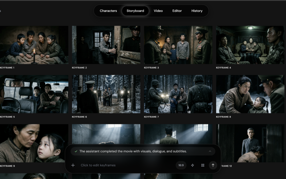Open the Video tab
Screen dimensions: 286x179
pos(158,11)
